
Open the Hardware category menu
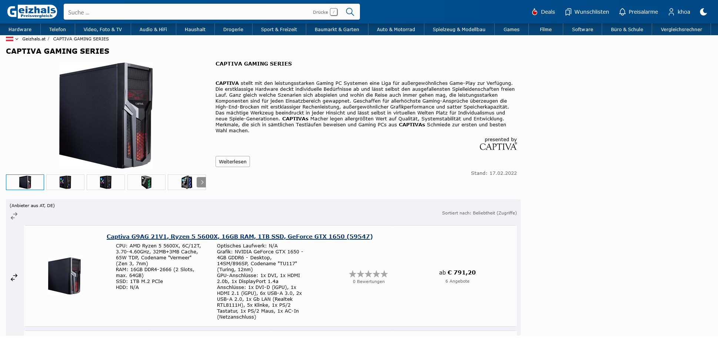20,29
